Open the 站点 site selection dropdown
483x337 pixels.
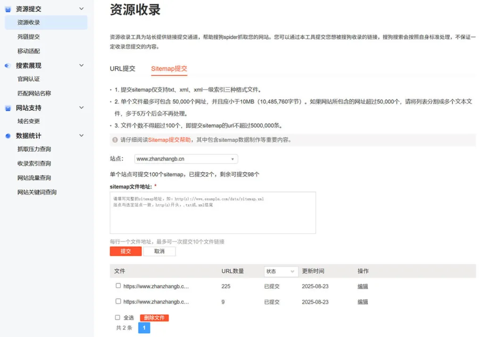coord(186,159)
